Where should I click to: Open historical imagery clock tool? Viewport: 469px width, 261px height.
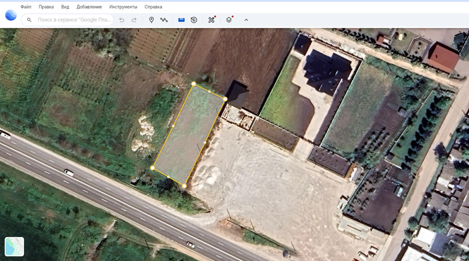click(x=194, y=20)
